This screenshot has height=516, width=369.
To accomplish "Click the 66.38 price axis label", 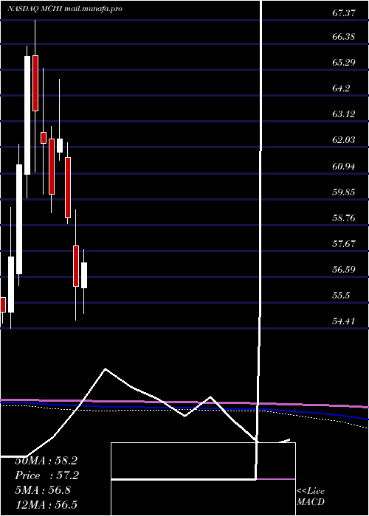I will pyautogui.click(x=344, y=37).
